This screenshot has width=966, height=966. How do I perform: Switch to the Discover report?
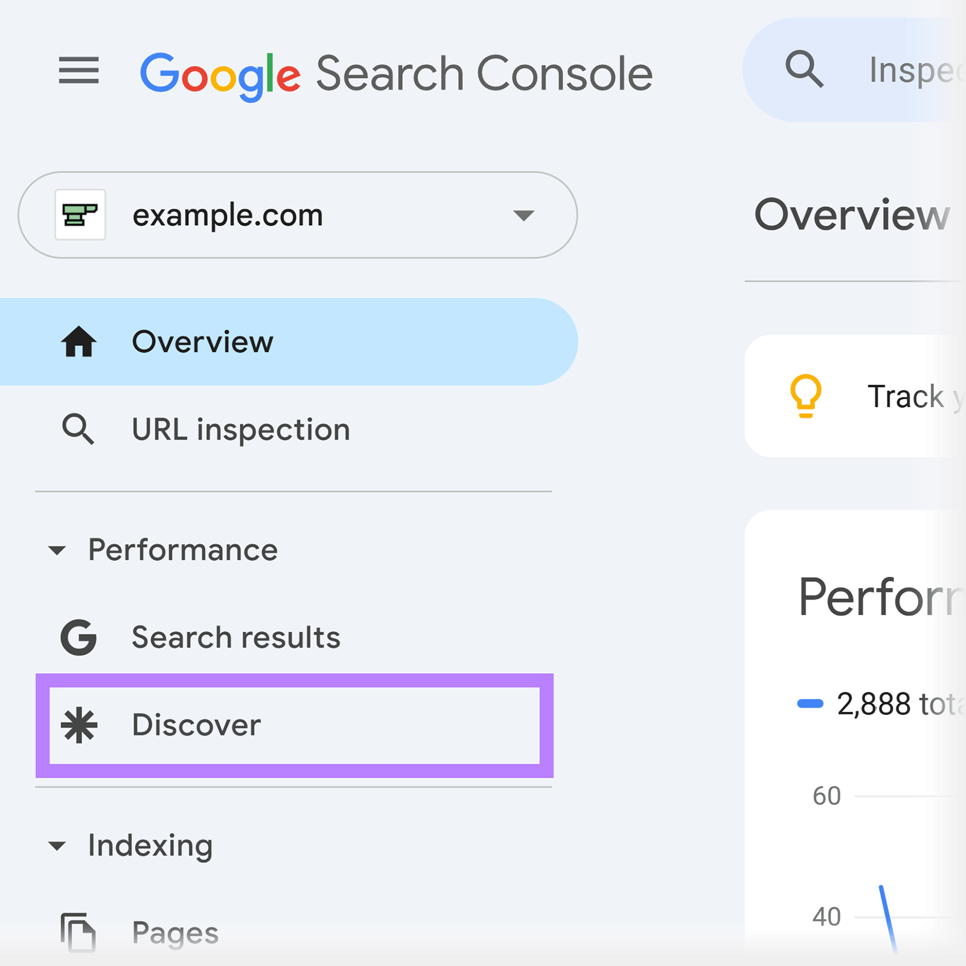195,725
